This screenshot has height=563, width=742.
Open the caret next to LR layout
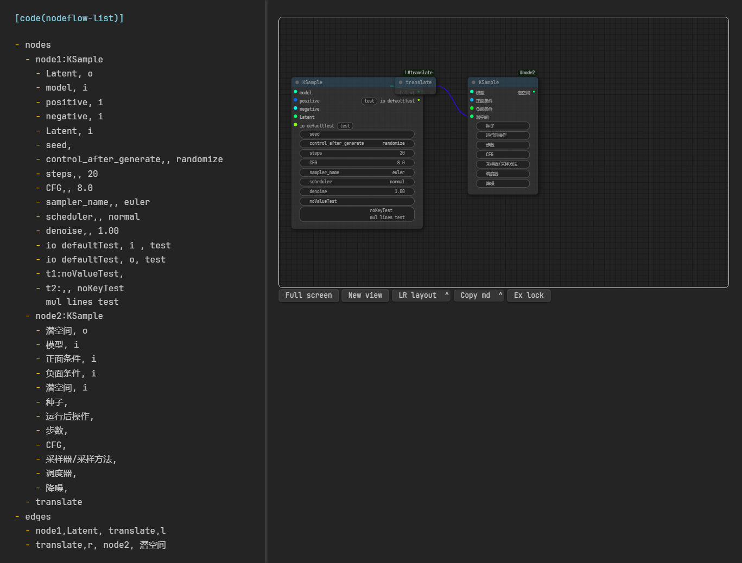(x=447, y=295)
